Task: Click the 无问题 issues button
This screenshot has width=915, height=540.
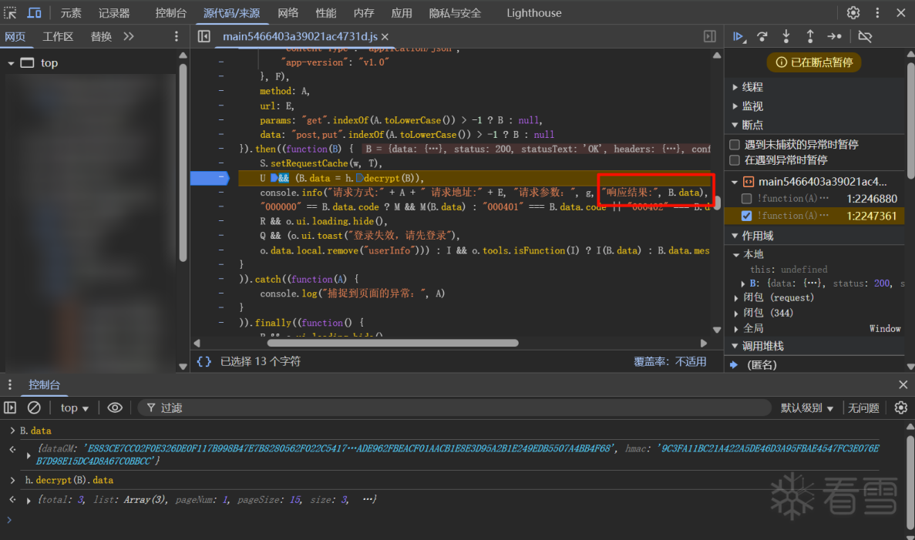Action: tap(863, 408)
